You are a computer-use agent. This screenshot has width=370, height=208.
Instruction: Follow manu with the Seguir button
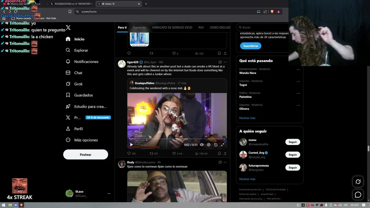[293, 142]
